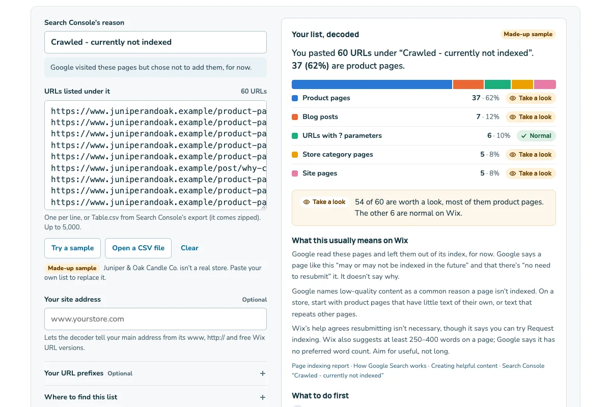Viewport: 611px width, 407px height.
Task: Click the Search Console's reason dropdown field
Action: tap(155, 42)
